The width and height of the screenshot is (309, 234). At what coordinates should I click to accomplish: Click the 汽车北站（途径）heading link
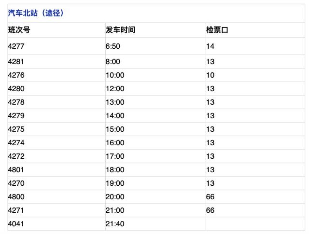point(36,13)
